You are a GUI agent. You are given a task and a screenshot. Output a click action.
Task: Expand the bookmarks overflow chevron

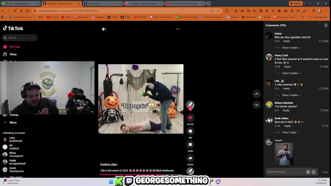click(x=303, y=17)
